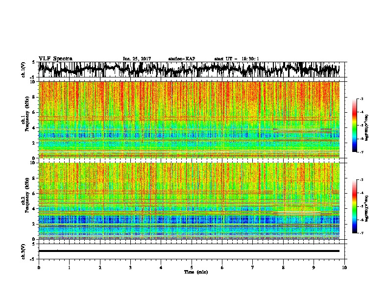Click the "VLF Spectra" plot title

[x=55, y=59]
